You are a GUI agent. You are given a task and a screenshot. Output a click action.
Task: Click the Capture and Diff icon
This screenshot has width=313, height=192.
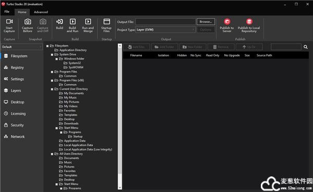43,21
